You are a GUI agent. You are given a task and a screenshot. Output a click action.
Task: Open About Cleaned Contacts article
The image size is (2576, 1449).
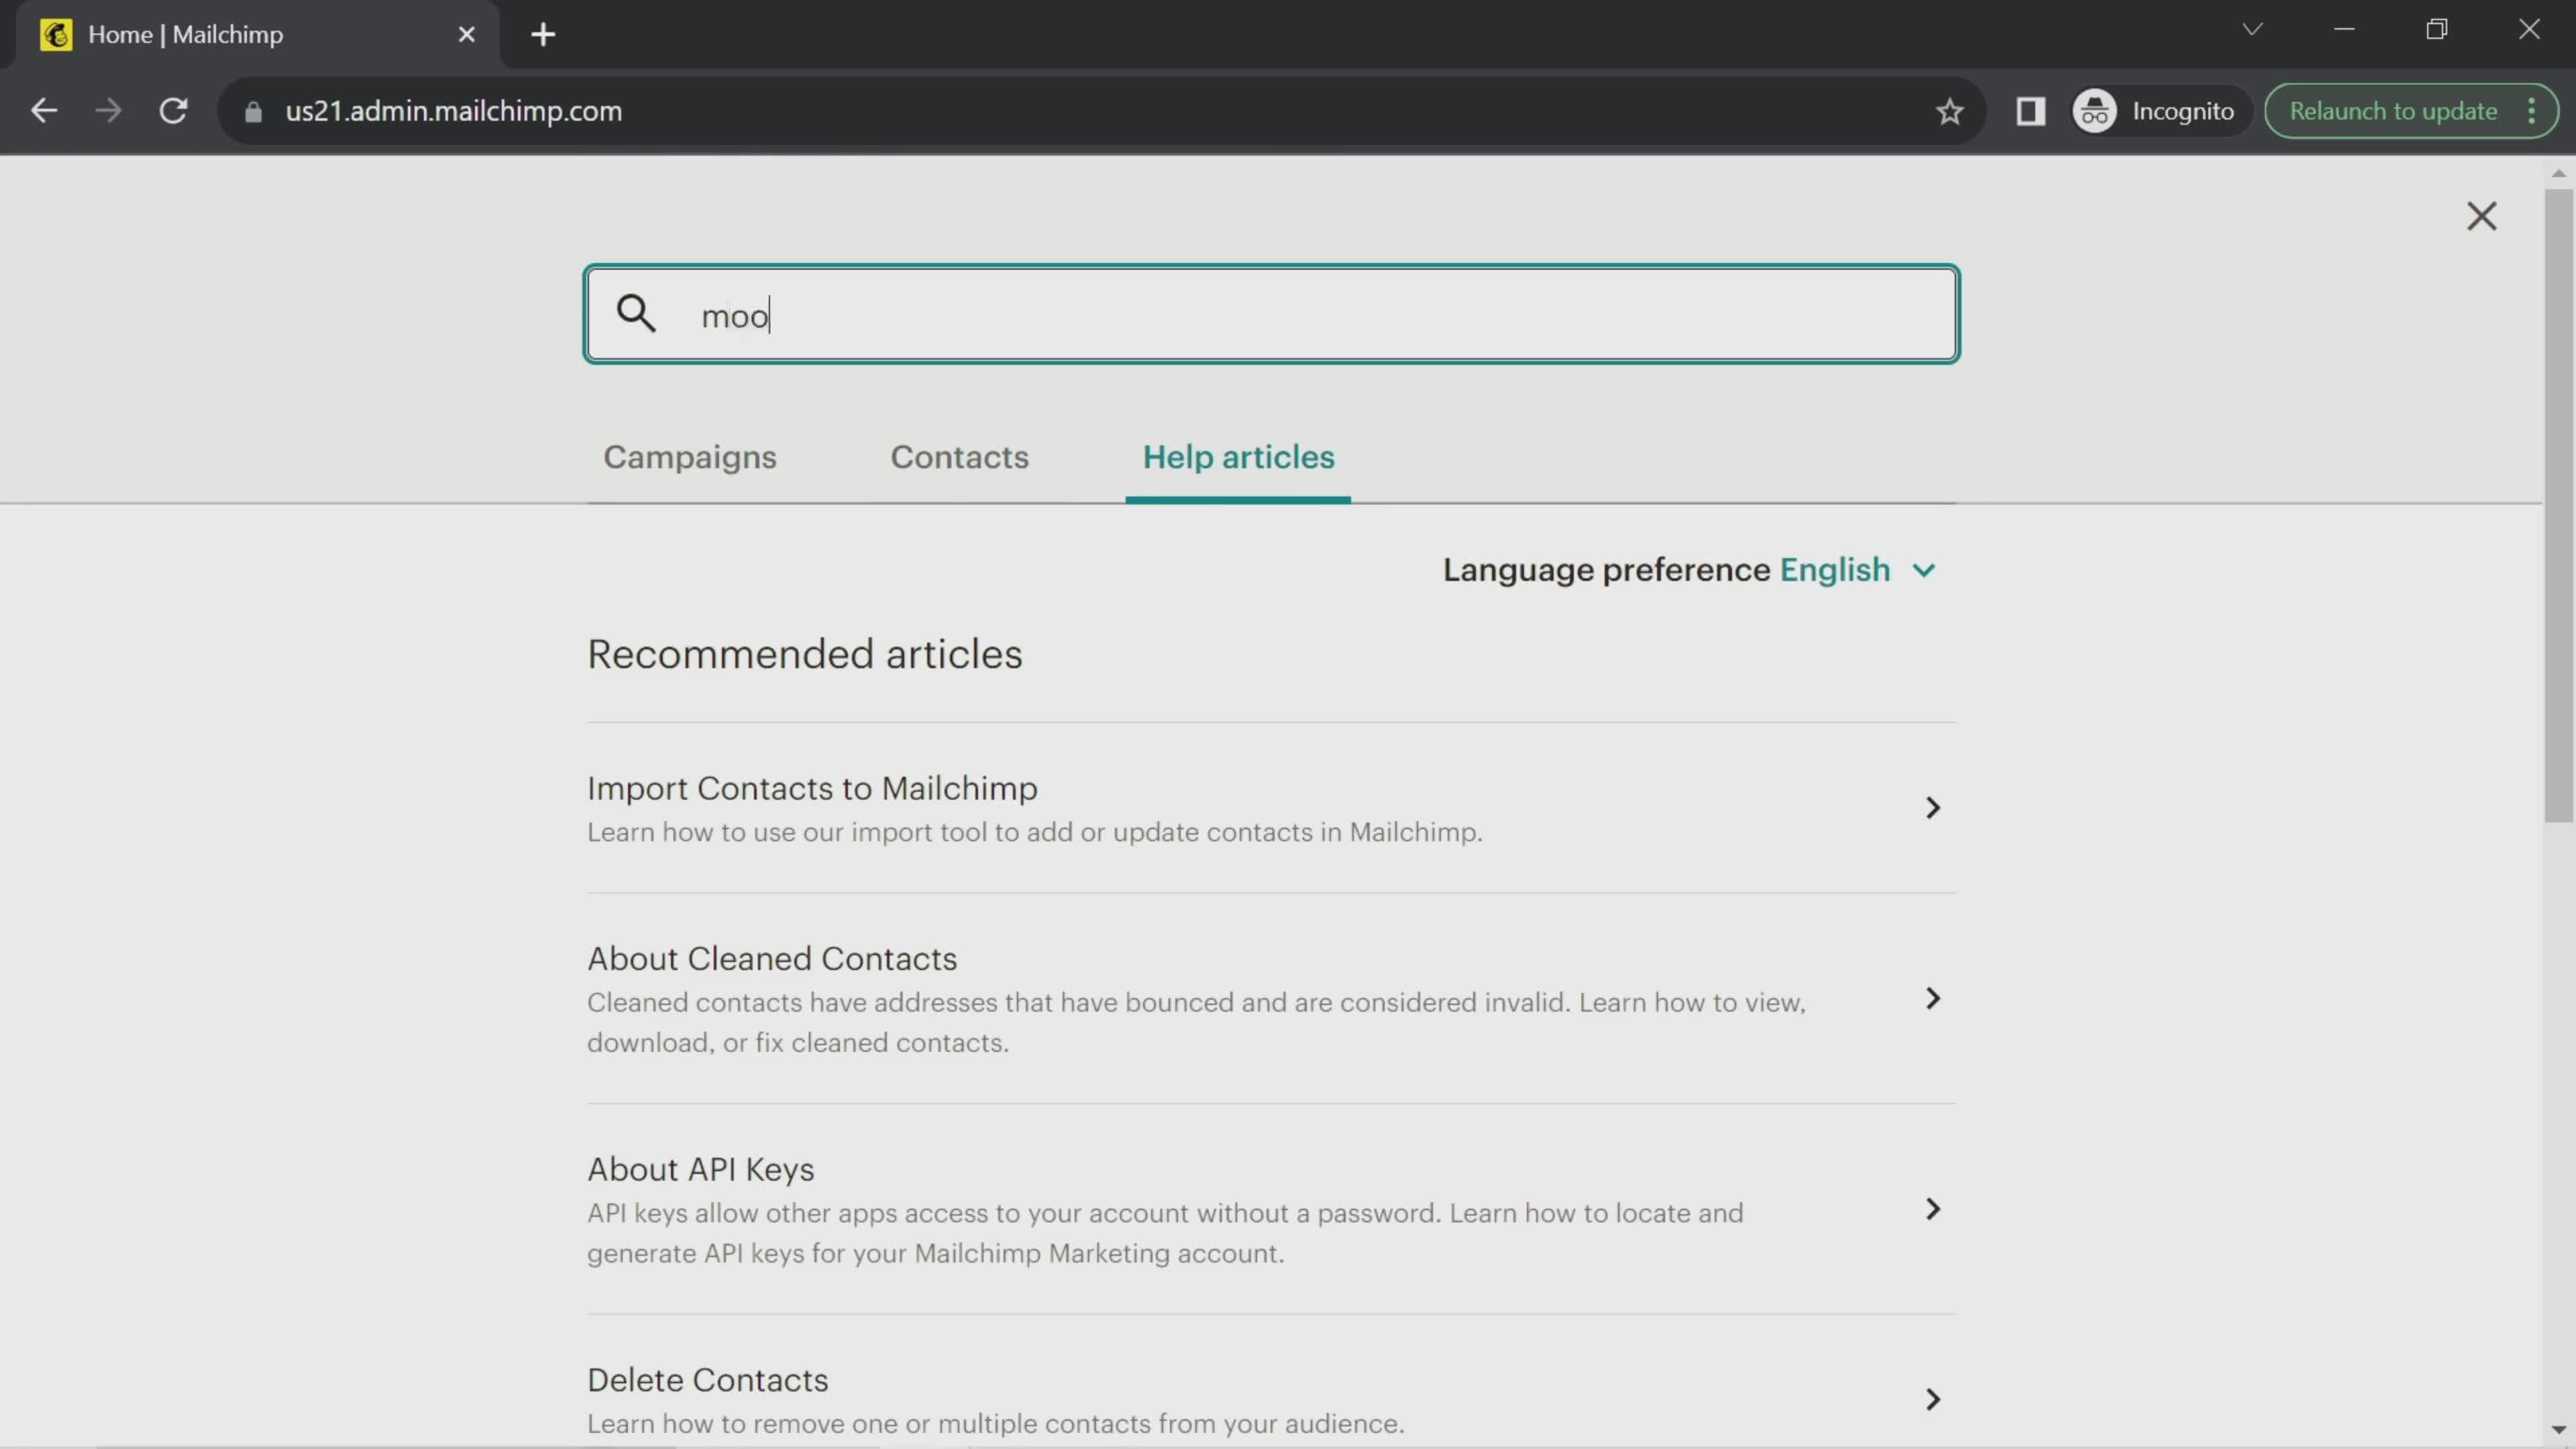click(772, 958)
